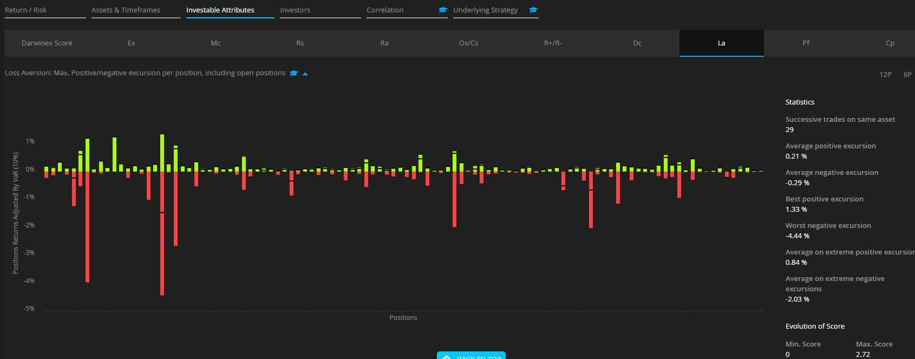Open the Return / Risk tab
The height and width of the screenshot is (359, 915).
[x=26, y=10]
